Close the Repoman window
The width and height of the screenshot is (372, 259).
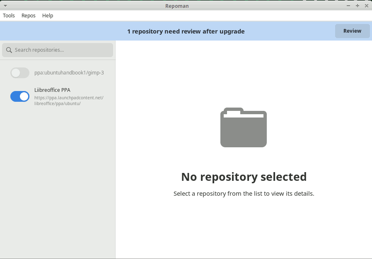[366, 6]
